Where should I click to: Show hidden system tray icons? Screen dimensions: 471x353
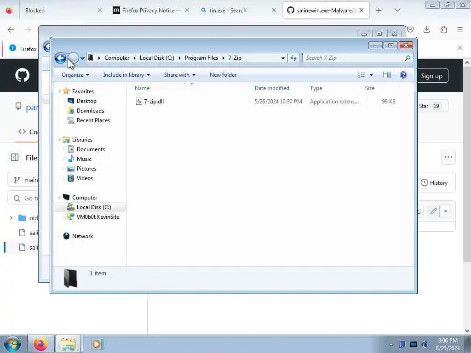click(x=391, y=344)
